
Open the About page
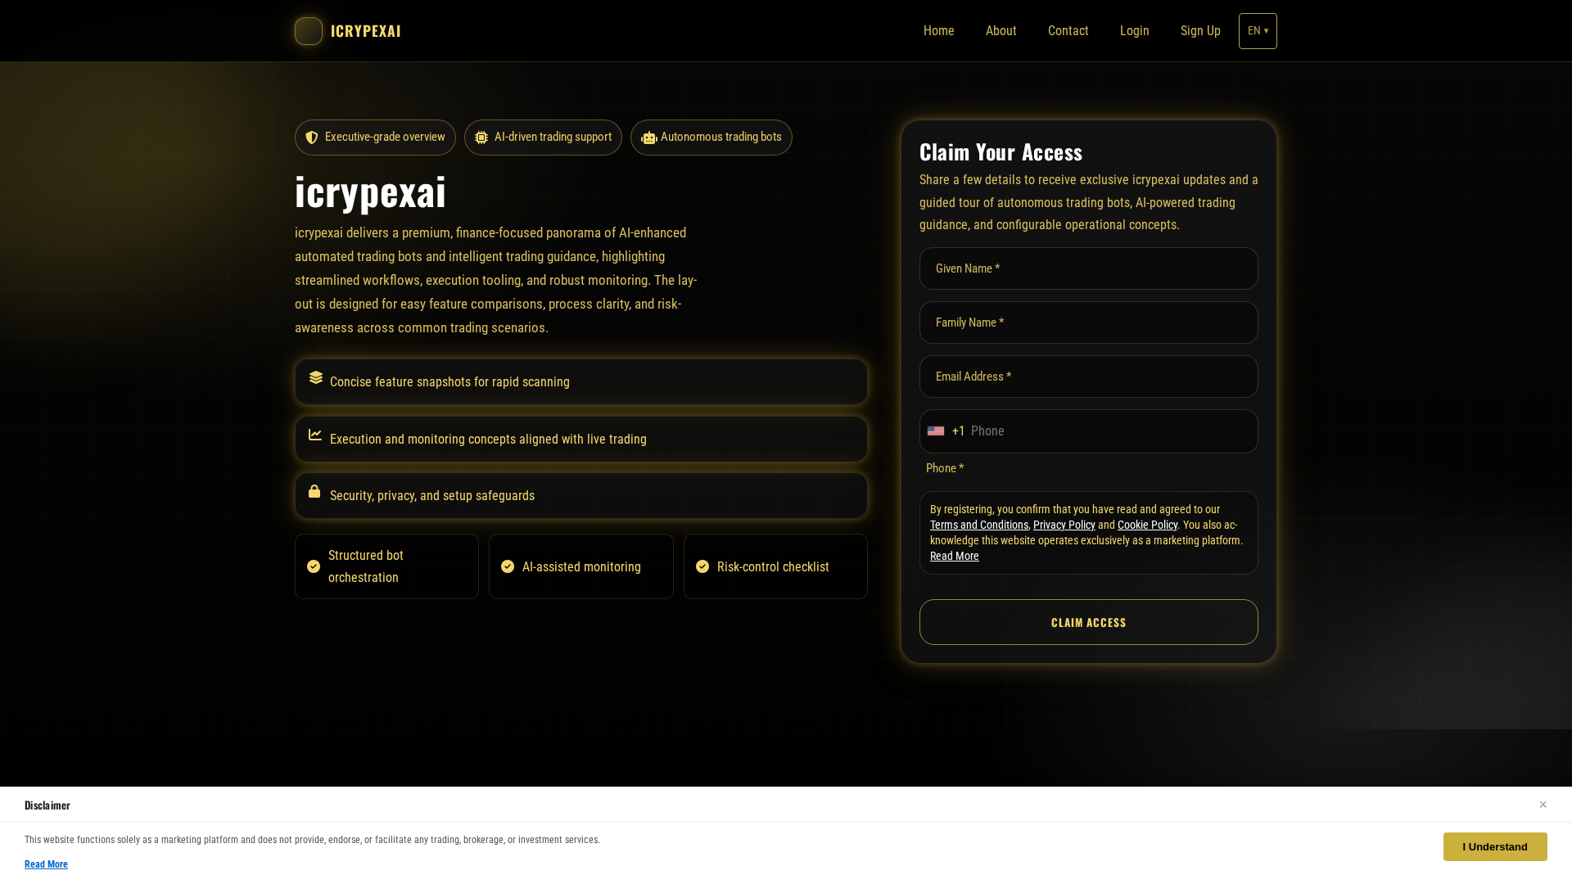pos(1001,31)
